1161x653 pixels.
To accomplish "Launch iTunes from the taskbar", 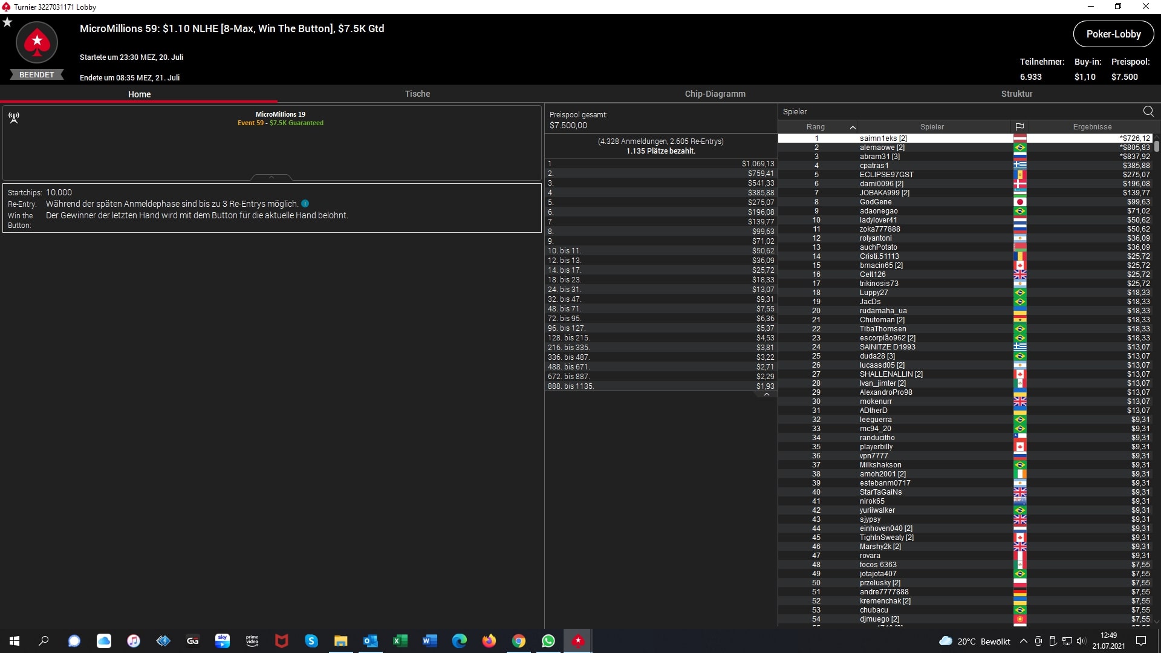I will pos(134,641).
